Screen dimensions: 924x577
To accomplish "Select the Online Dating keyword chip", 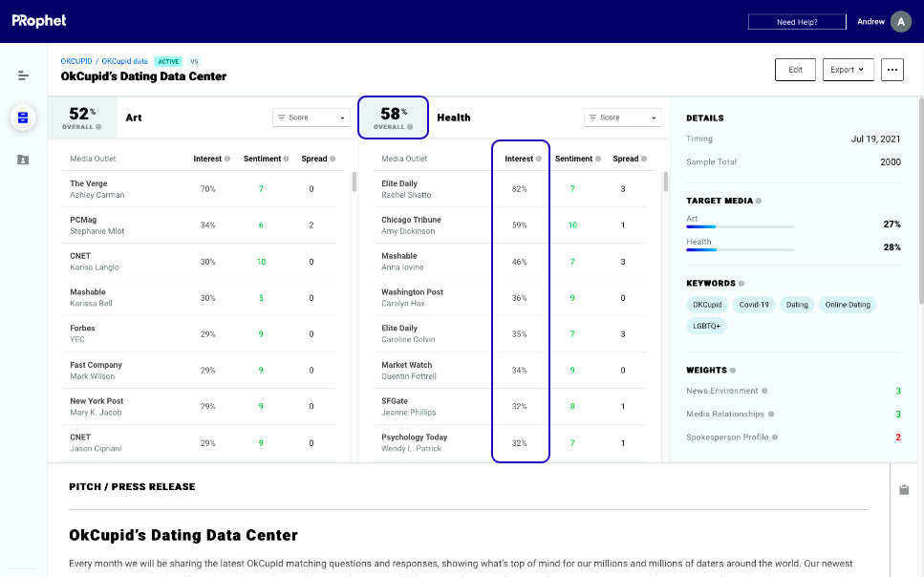I will coord(848,305).
